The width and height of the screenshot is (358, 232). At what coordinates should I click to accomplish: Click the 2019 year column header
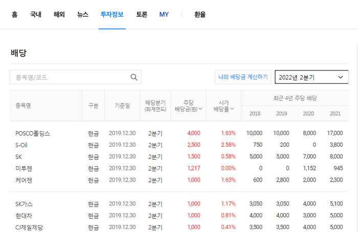pyautogui.click(x=281, y=113)
